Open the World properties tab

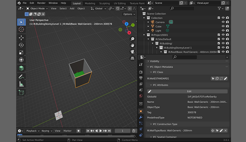pos(141,96)
